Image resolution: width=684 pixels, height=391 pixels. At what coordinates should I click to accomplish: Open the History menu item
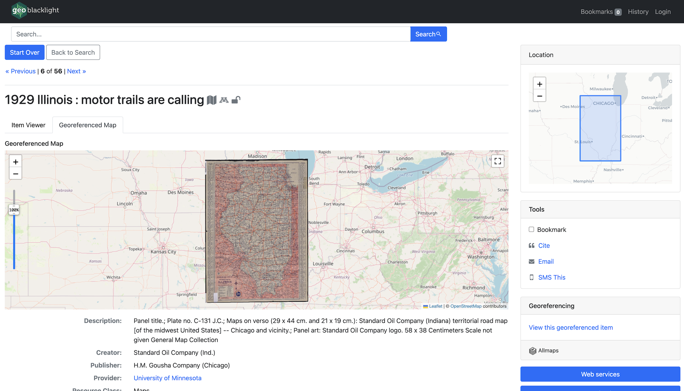pyautogui.click(x=638, y=11)
